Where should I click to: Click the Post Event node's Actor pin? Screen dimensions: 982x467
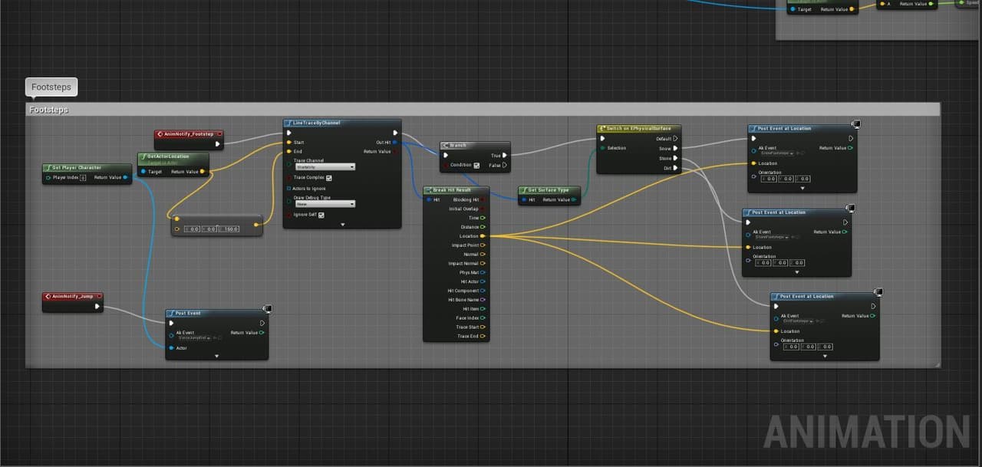[171, 347]
